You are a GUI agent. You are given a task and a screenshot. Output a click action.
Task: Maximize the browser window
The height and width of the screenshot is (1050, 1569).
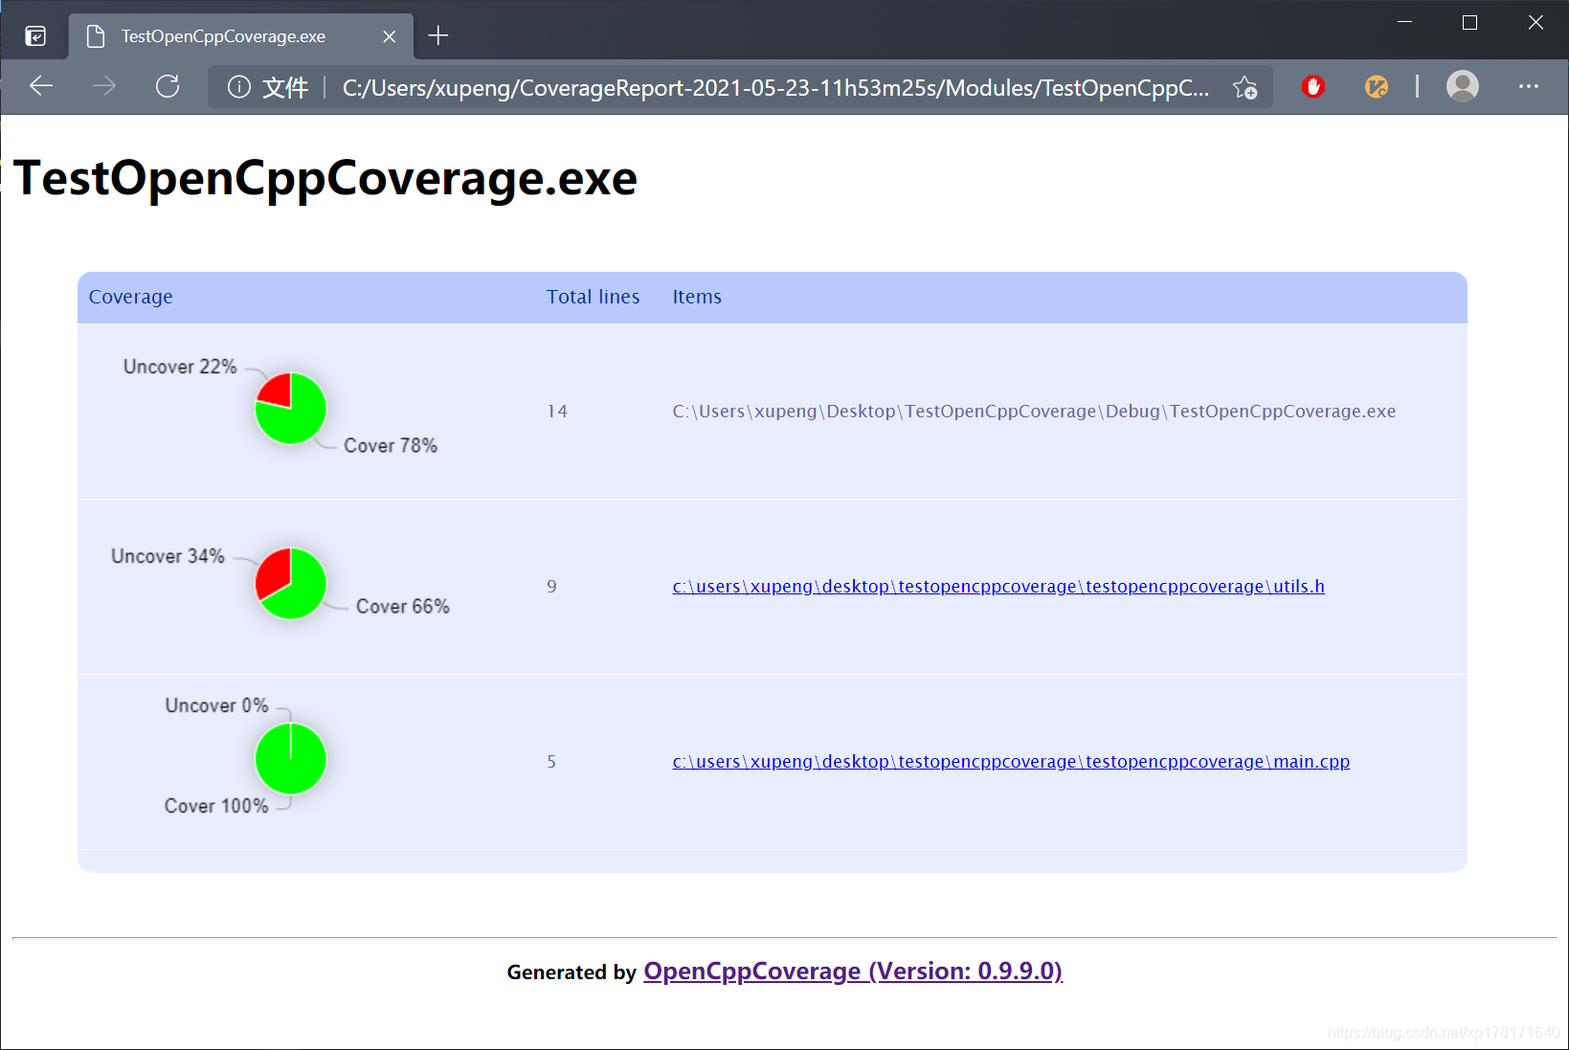tap(1469, 22)
